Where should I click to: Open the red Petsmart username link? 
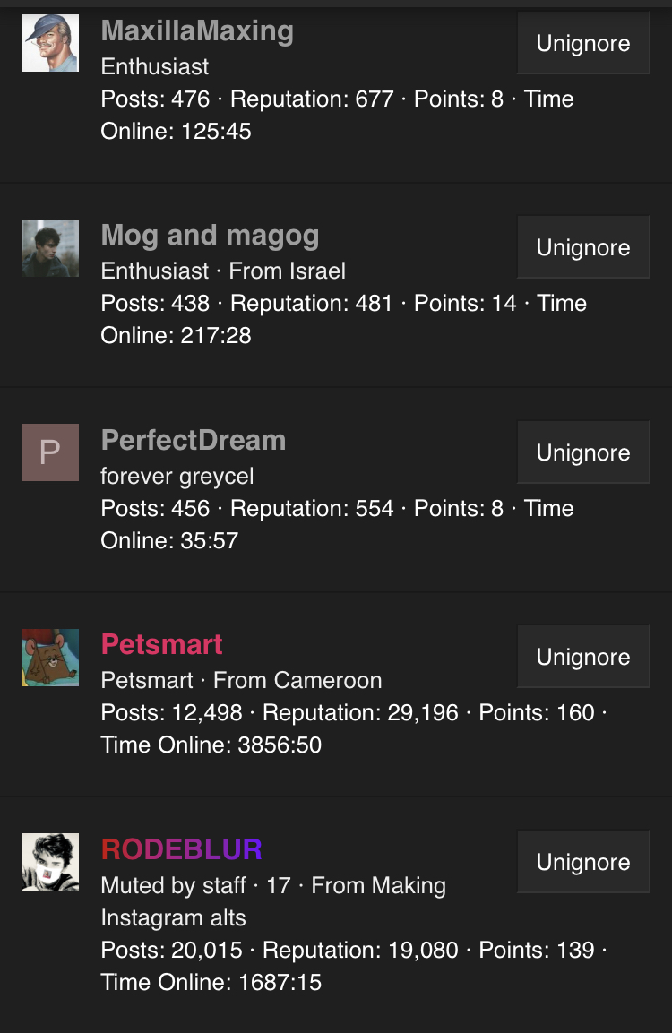(x=161, y=644)
